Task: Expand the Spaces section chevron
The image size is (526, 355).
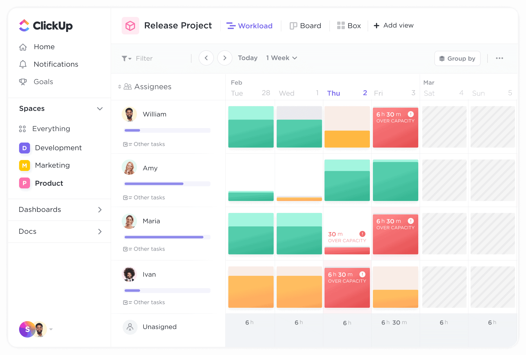Action: [100, 108]
